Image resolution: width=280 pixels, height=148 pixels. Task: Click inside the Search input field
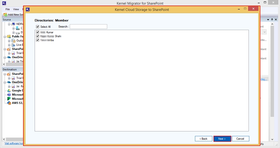click(x=89, y=27)
